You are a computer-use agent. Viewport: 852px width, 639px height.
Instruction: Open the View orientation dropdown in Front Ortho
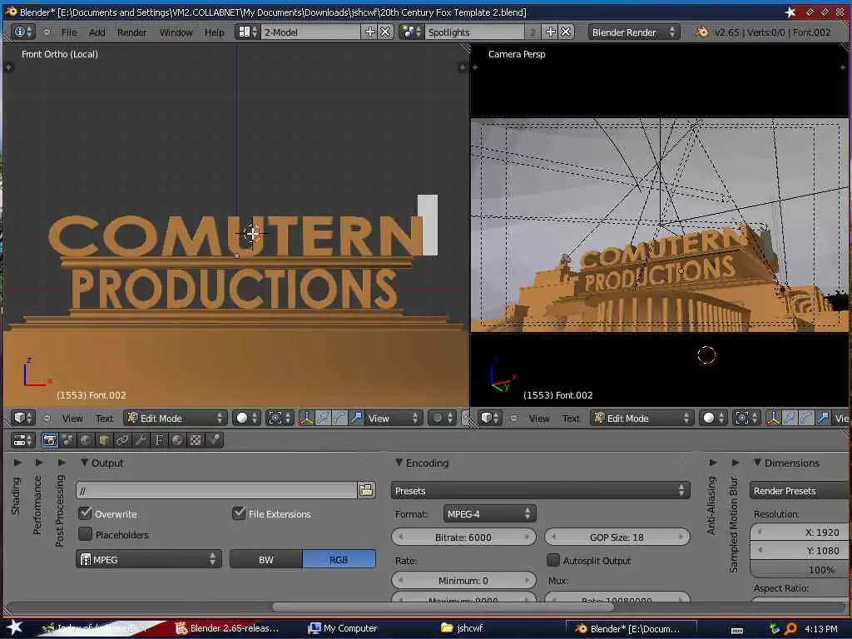tap(394, 418)
